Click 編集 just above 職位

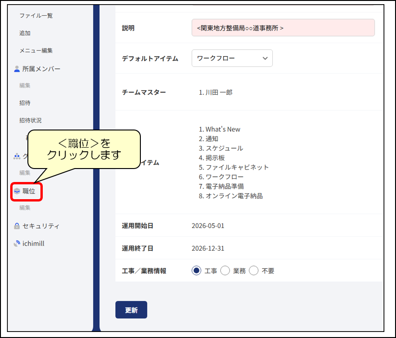click(25, 173)
